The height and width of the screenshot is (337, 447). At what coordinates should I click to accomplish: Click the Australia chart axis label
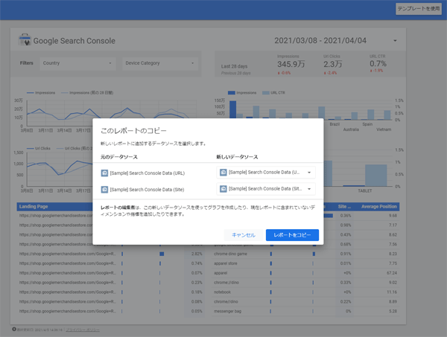351,129
